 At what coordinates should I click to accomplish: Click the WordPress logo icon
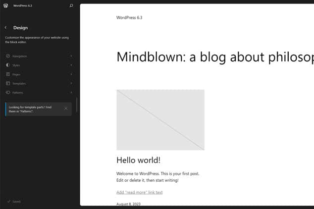pos(5,5)
